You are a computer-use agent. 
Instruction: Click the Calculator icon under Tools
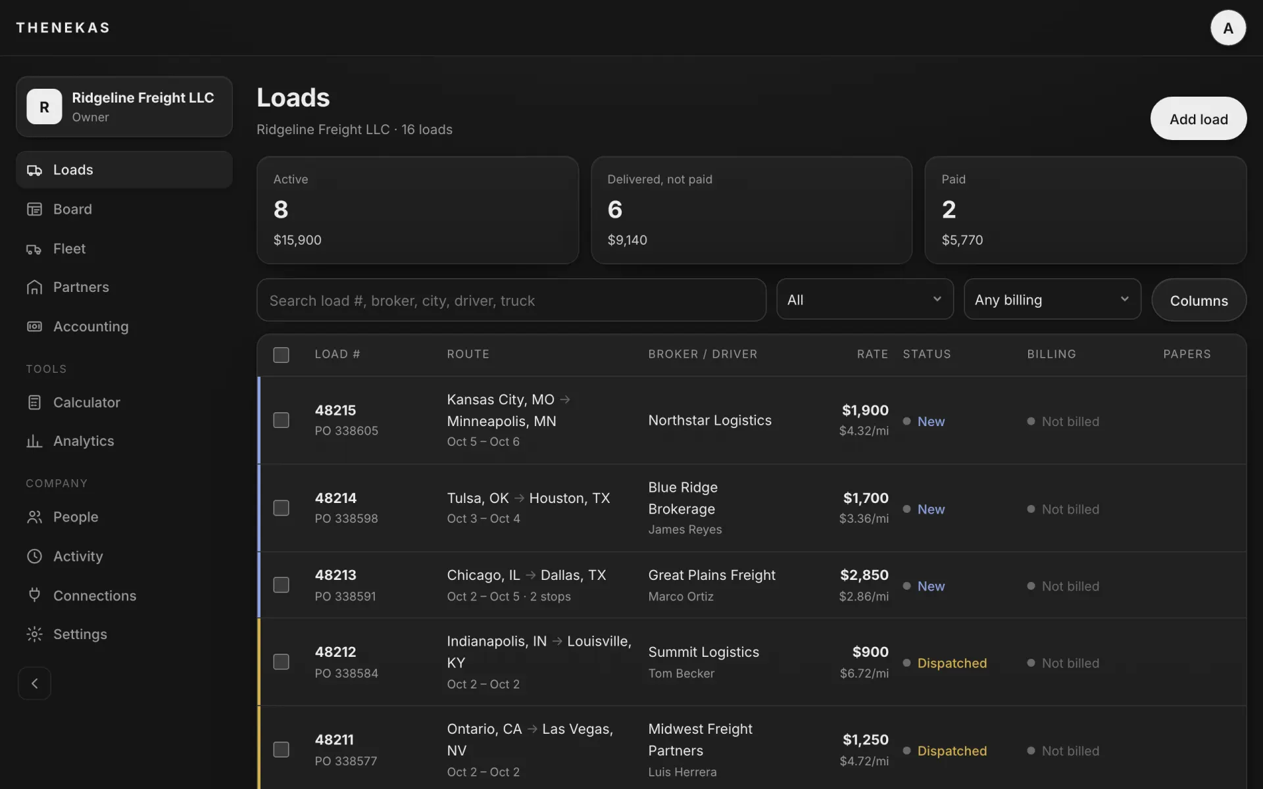(x=34, y=402)
